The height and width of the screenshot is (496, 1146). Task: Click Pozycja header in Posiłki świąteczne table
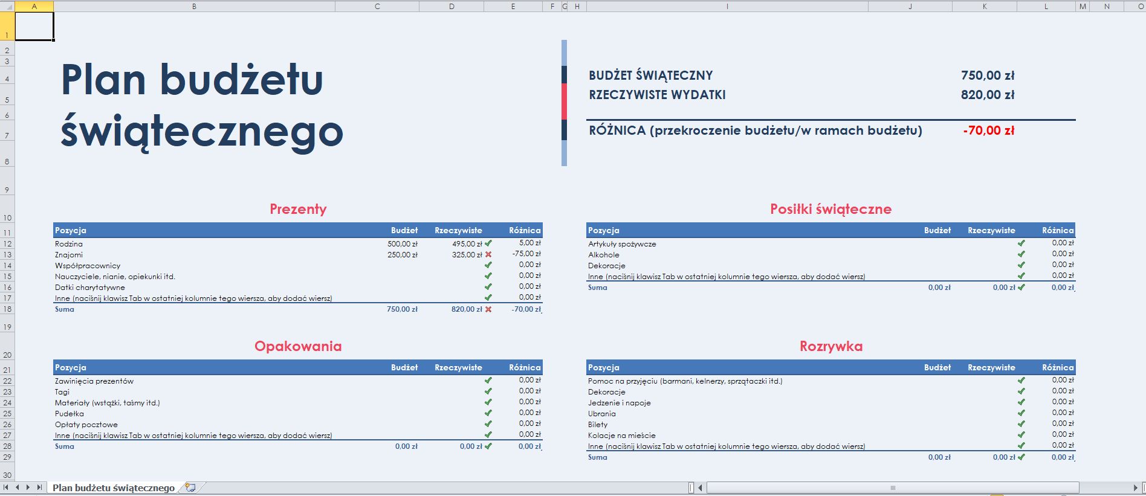(604, 230)
